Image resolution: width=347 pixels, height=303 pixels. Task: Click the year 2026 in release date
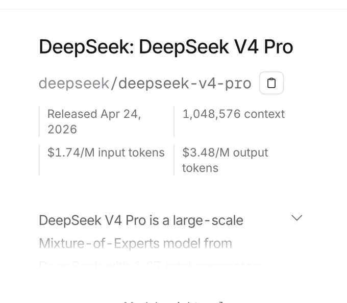[62, 129]
